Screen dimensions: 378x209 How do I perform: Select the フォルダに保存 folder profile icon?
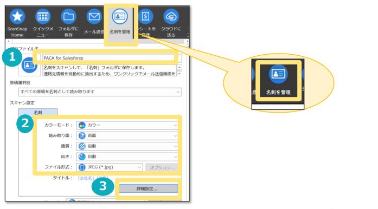pyautogui.click(x=68, y=16)
